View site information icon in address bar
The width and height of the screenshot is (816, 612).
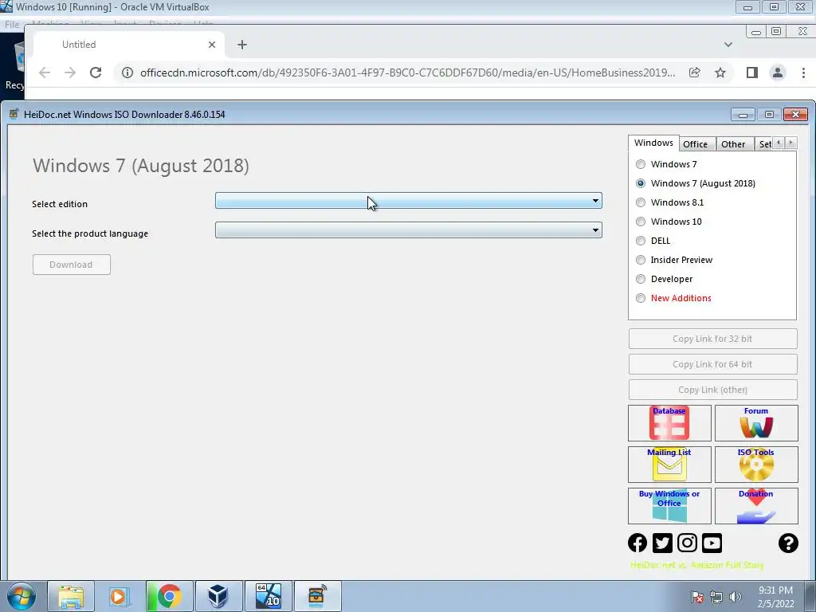point(127,73)
